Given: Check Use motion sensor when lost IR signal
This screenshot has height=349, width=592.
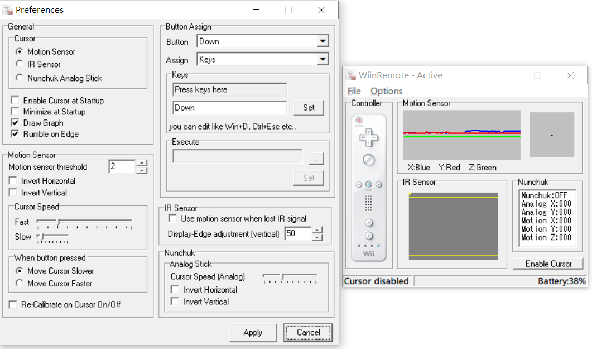Looking at the screenshot, I should (173, 218).
